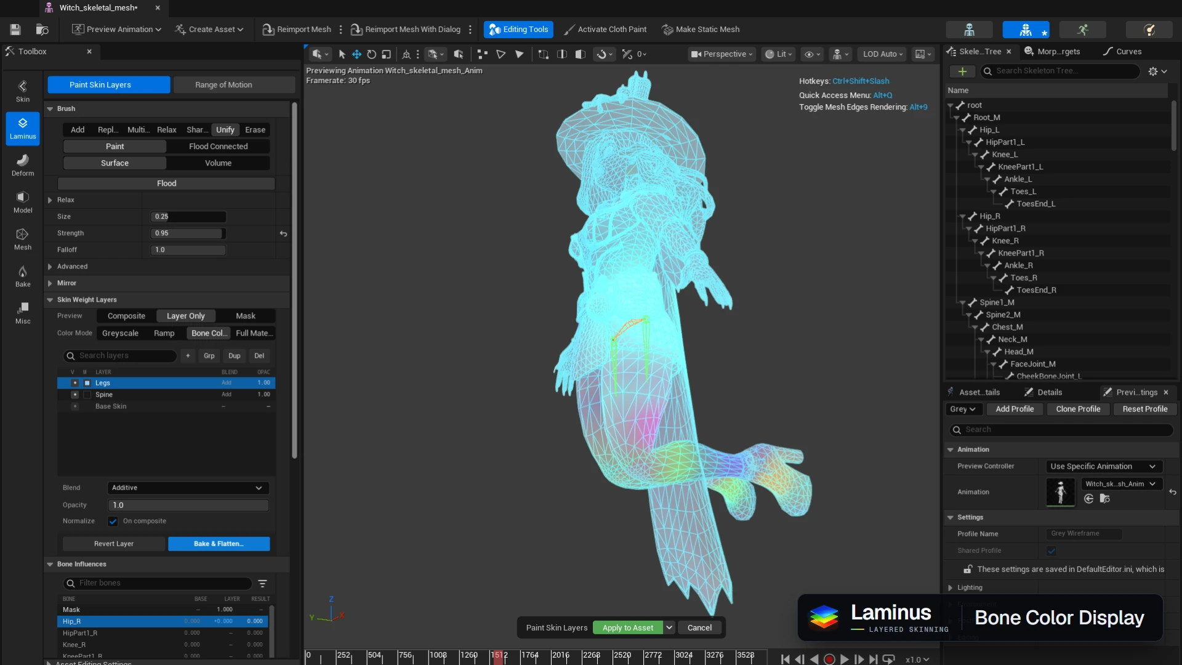Screen dimensions: 1182x665
Task: Open the Deform tool panel
Action: pos(23,165)
